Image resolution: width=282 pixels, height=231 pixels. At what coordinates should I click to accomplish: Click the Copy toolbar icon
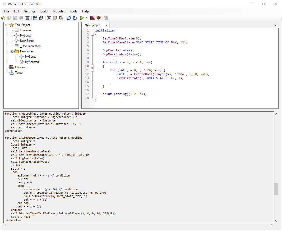tap(55, 18)
